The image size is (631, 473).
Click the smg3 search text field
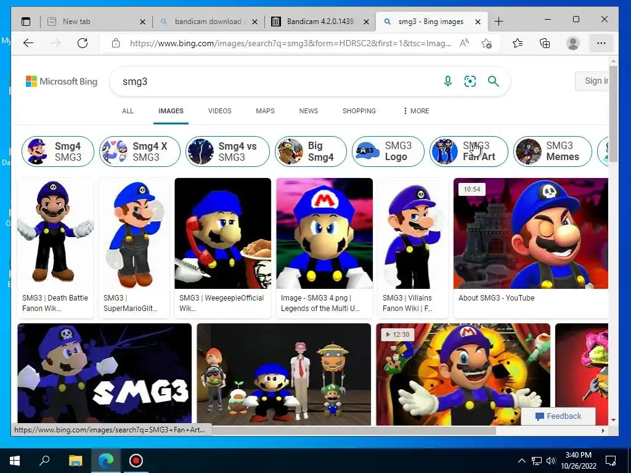point(278,81)
